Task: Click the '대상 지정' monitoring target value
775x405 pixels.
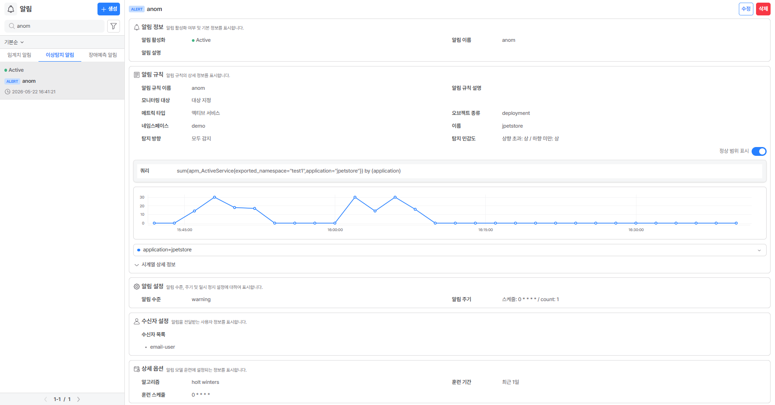Action: [201, 100]
